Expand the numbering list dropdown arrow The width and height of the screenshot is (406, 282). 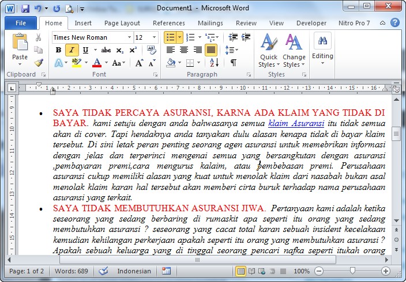point(200,37)
